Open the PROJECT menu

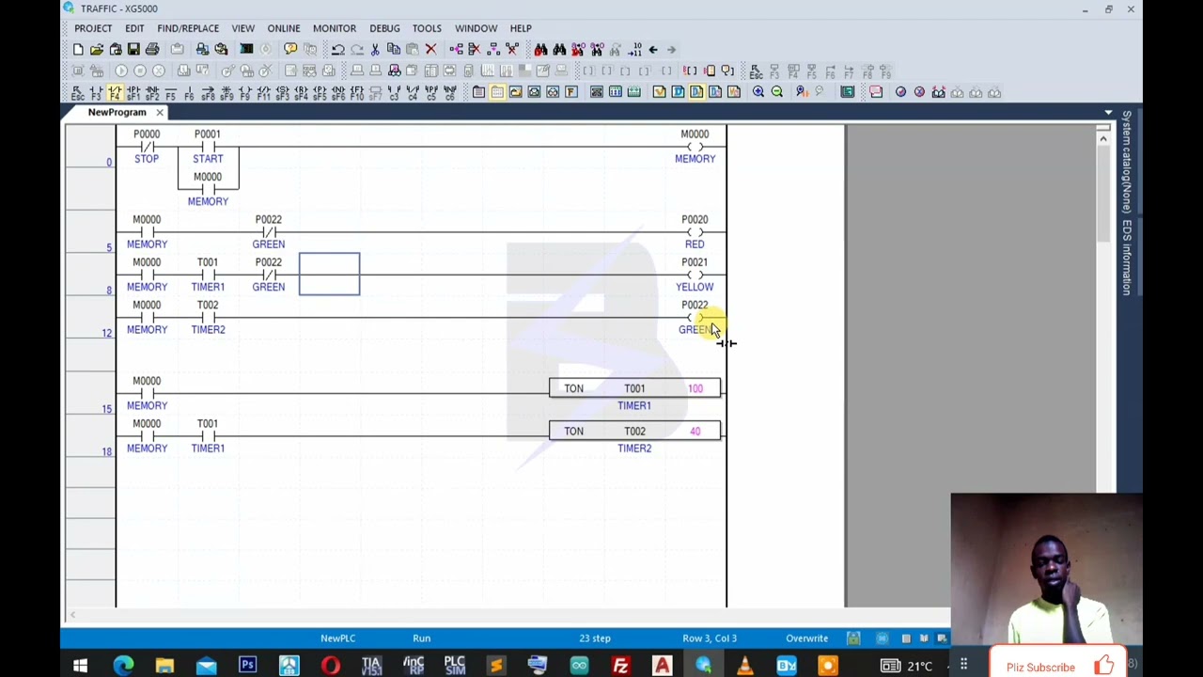[x=93, y=28]
